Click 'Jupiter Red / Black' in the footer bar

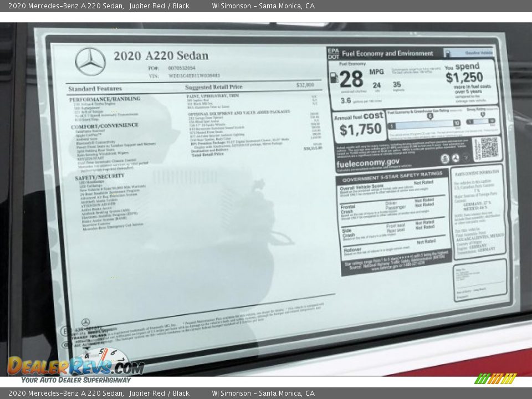coord(159,393)
